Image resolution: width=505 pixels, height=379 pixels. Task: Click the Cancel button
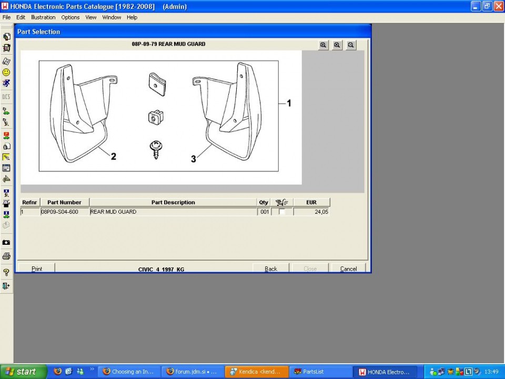[x=348, y=268]
